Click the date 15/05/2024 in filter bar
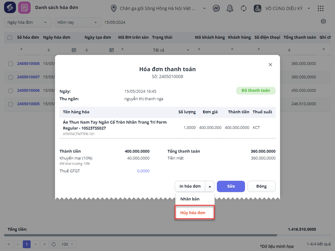Viewport: 335px width, 251px height. (x=115, y=22)
